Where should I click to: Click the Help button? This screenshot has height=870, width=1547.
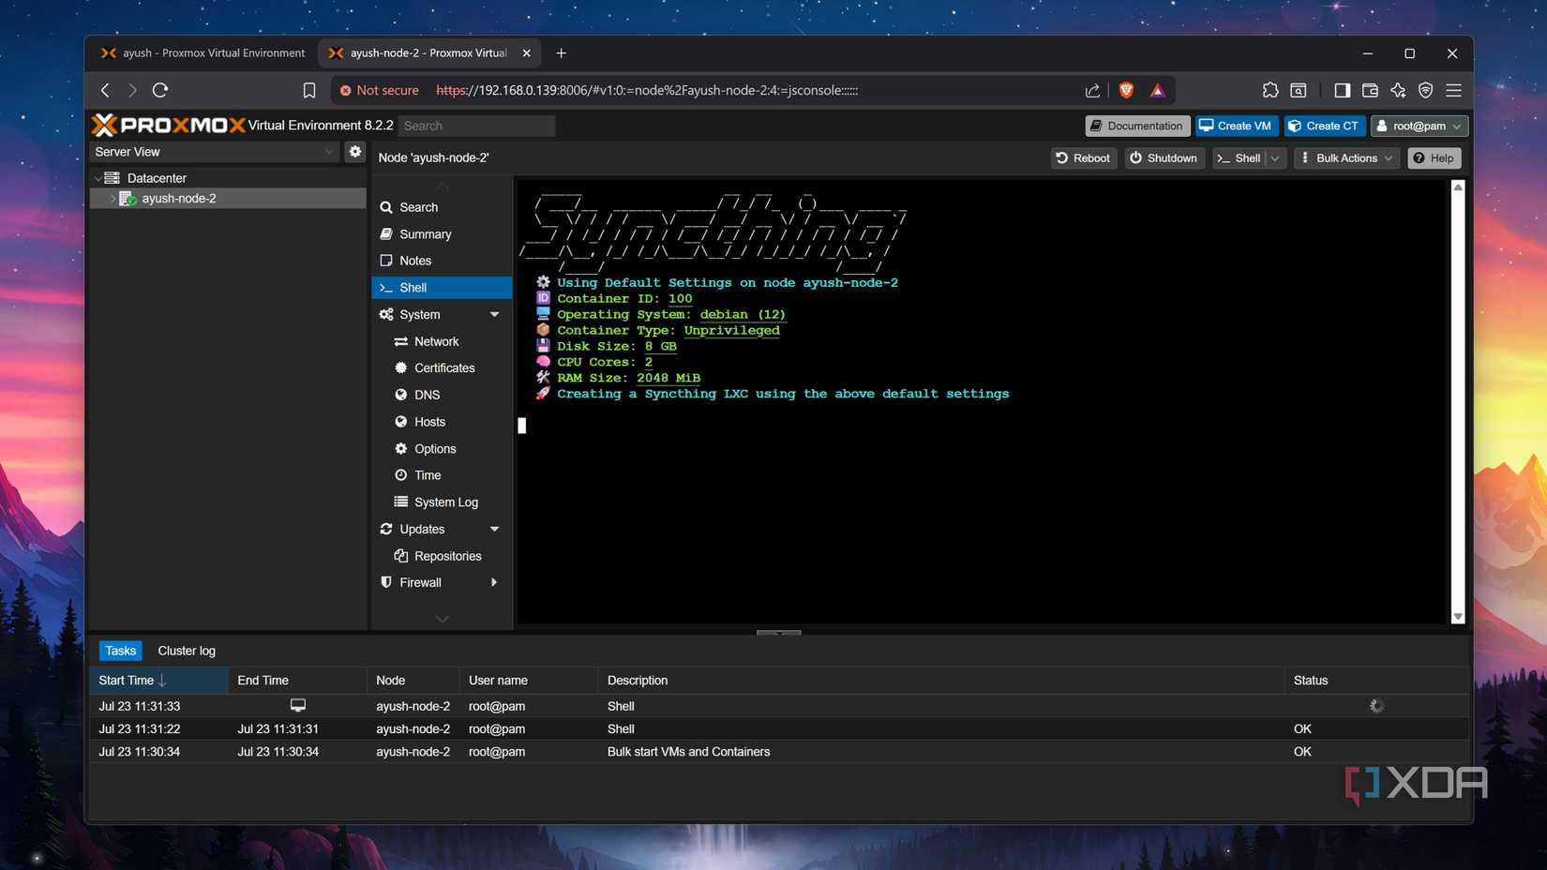pos(1434,158)
